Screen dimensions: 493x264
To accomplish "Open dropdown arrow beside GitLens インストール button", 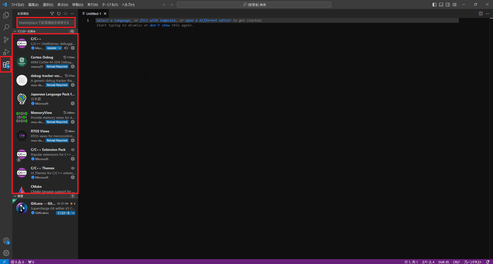I will (x=73, y=213).
